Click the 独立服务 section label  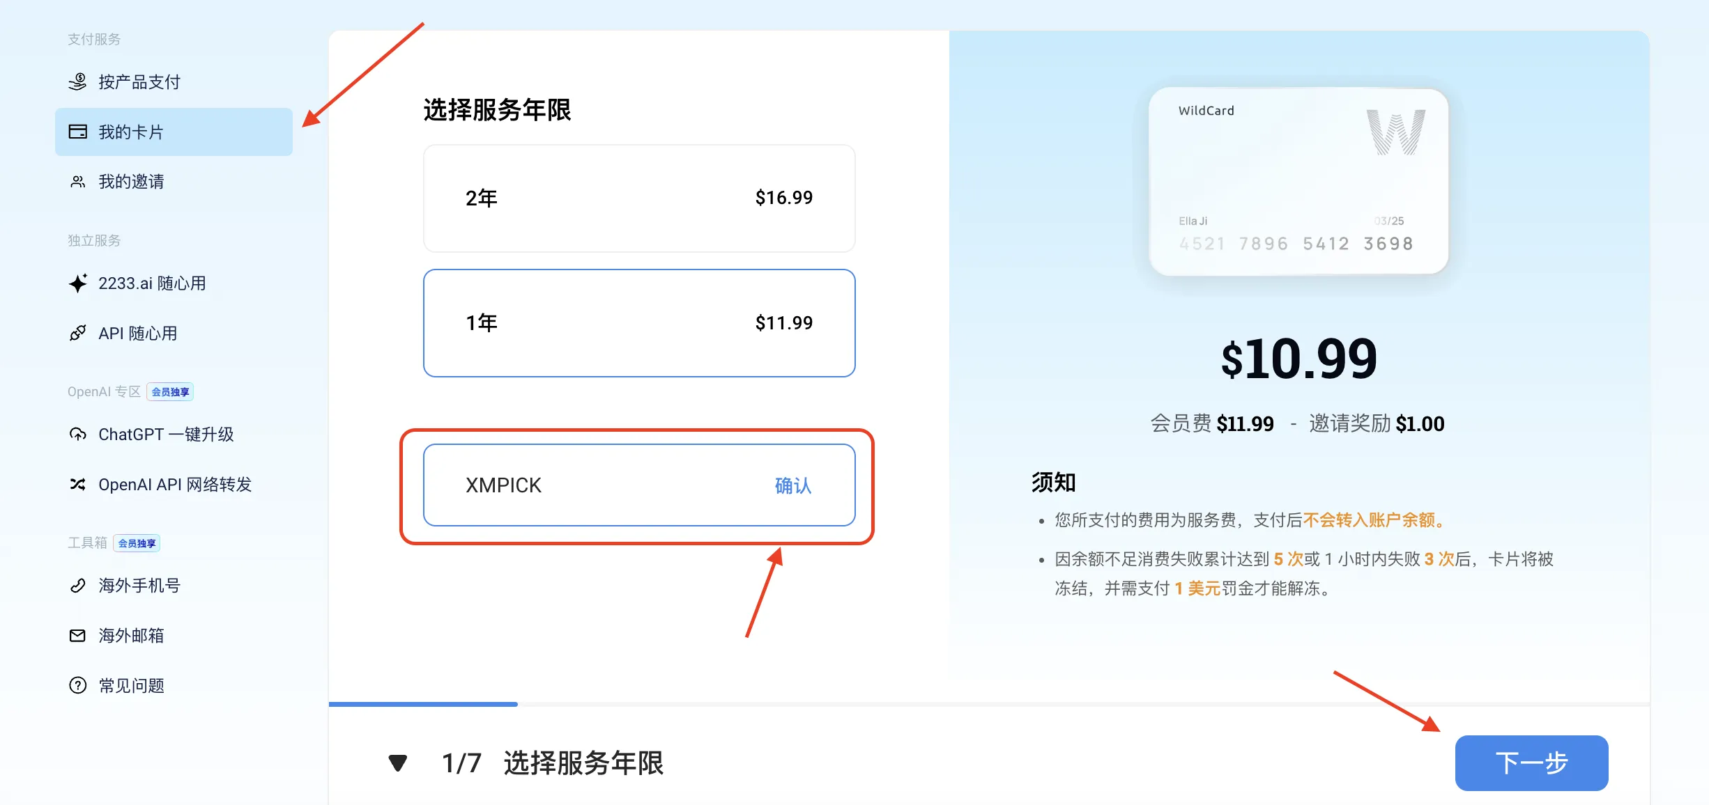94,241
